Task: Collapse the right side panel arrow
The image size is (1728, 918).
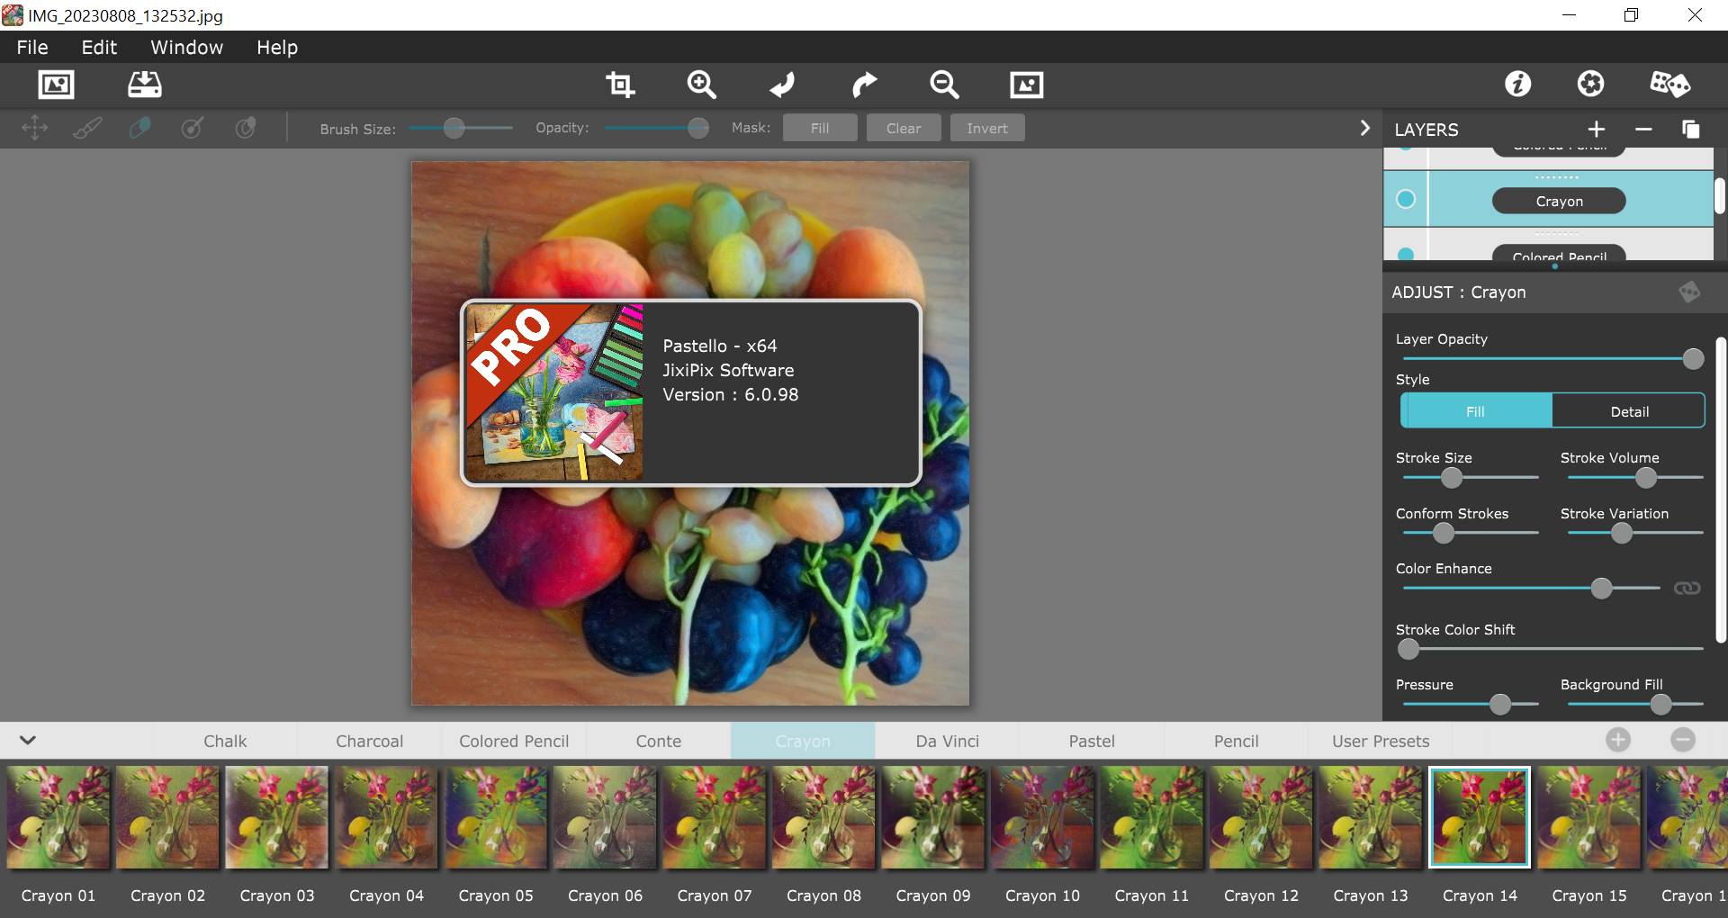Action: point(1364,129)
